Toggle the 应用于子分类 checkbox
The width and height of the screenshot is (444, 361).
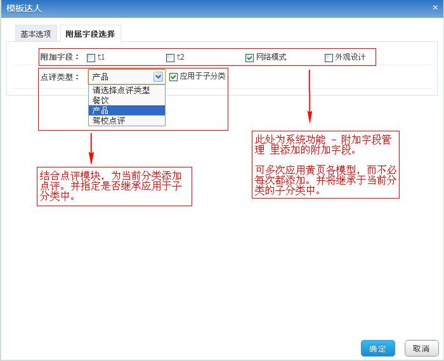coord(173,77)
